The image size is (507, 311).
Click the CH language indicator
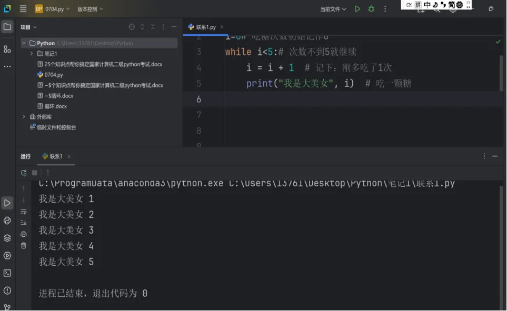(409, 5)
